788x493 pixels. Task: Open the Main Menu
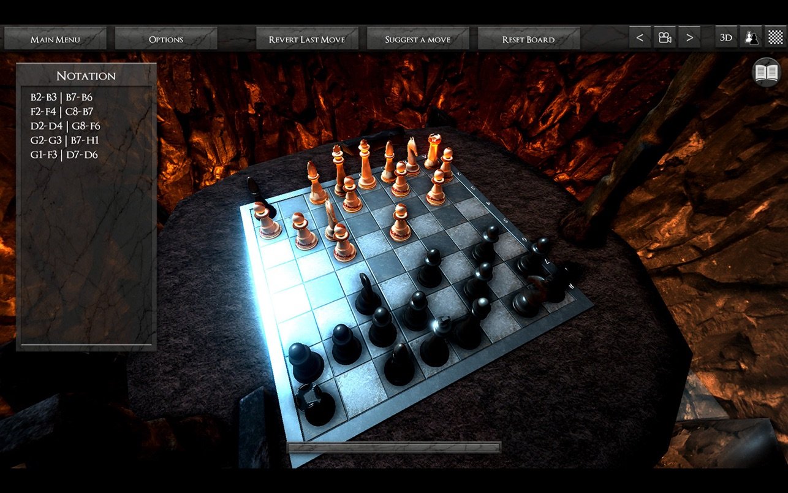(x=55, y=39)
